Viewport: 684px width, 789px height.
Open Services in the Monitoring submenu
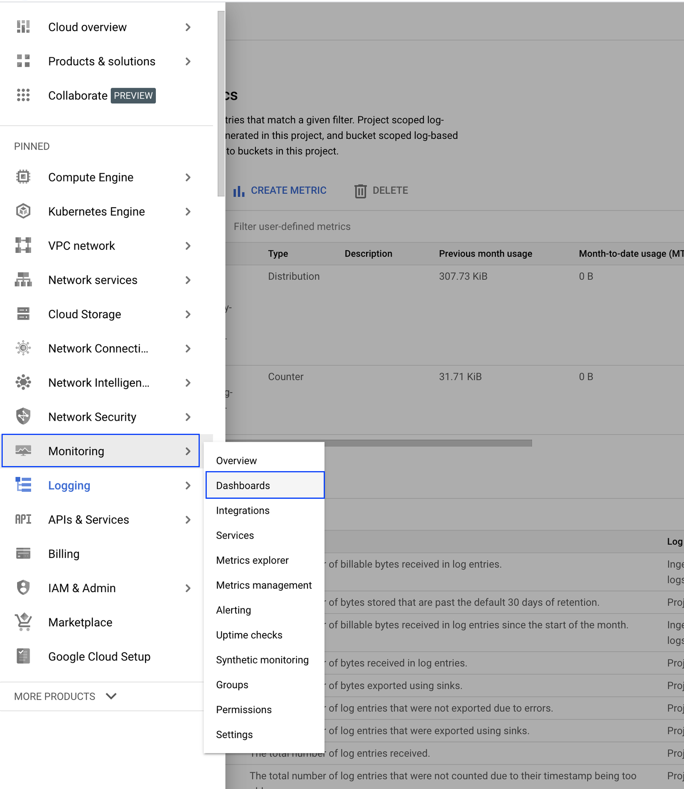click(x=264, y=535)
